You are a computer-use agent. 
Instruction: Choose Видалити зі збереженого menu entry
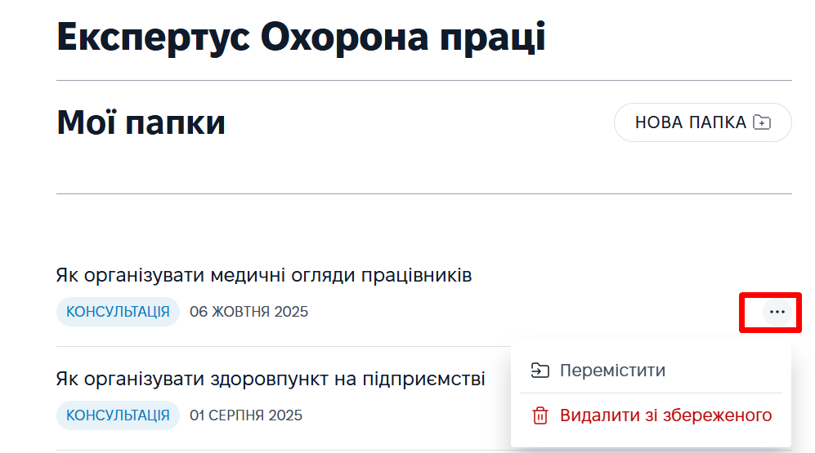click(665, 415)
